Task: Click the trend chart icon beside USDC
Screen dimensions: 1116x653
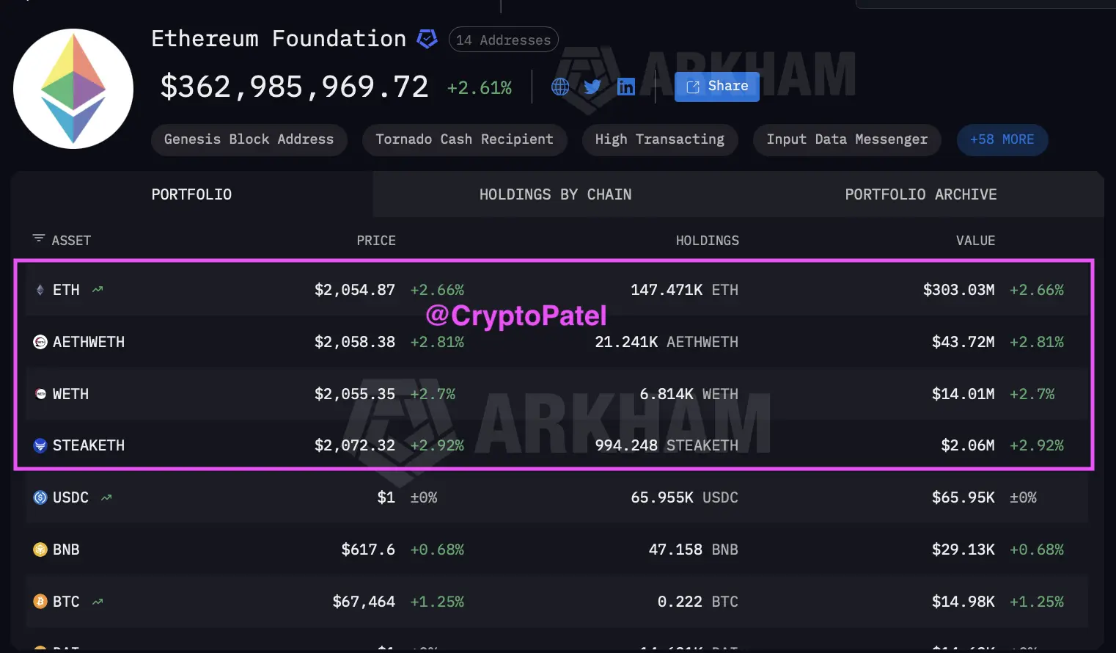Action: click(x=106, y=497)
